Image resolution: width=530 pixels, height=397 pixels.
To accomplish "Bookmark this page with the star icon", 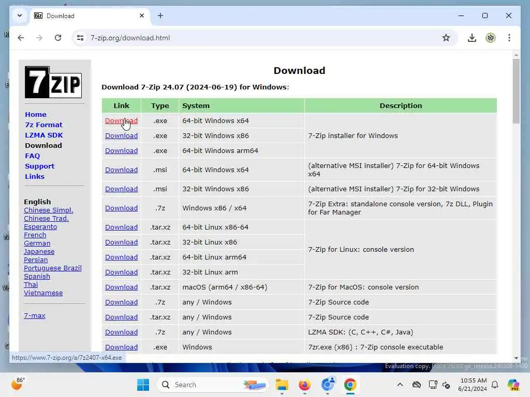I will [x=446, y=38].
